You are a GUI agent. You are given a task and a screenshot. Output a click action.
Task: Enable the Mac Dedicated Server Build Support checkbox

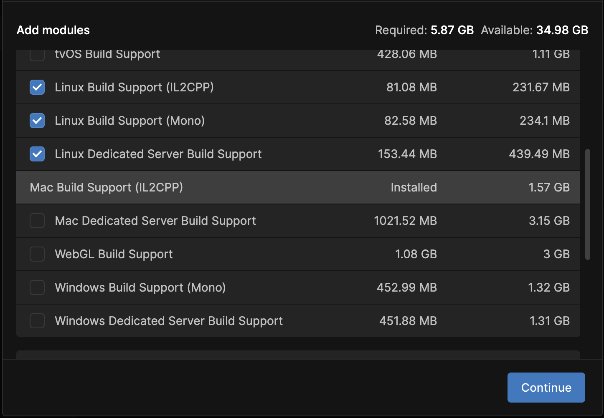pyautogui.click(x=37, y=221)
